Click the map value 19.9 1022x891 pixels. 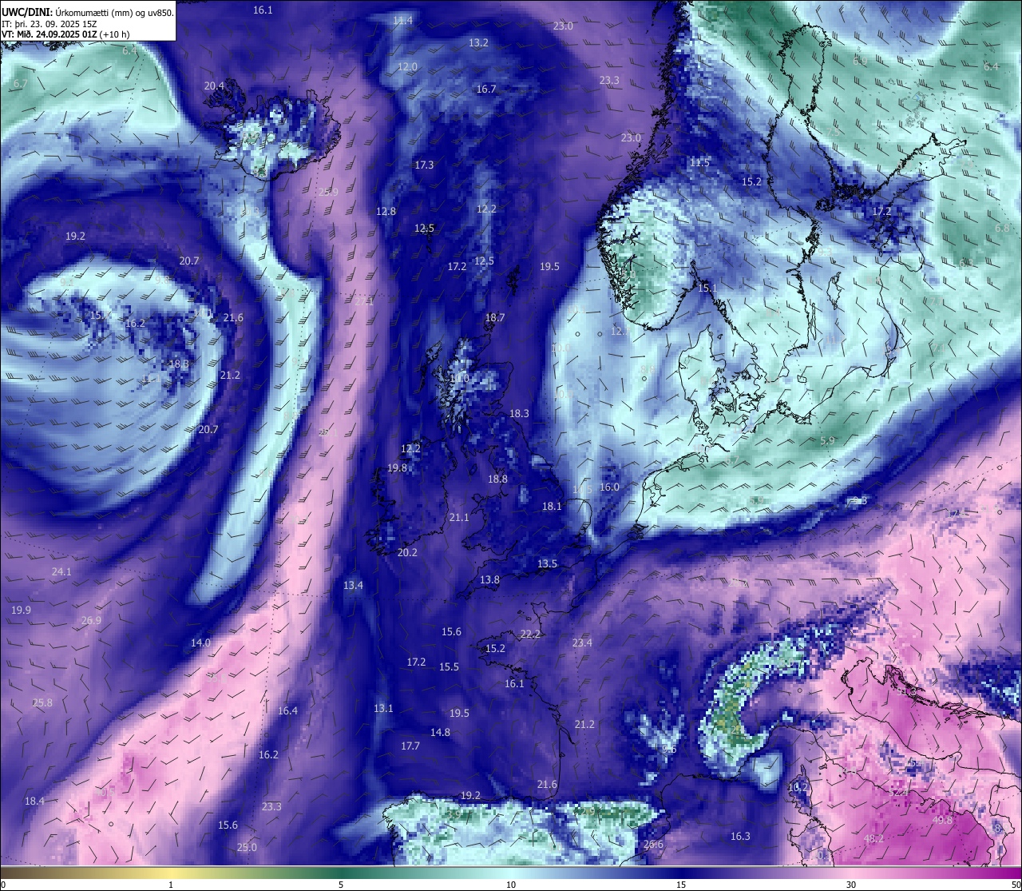[21, 610]
